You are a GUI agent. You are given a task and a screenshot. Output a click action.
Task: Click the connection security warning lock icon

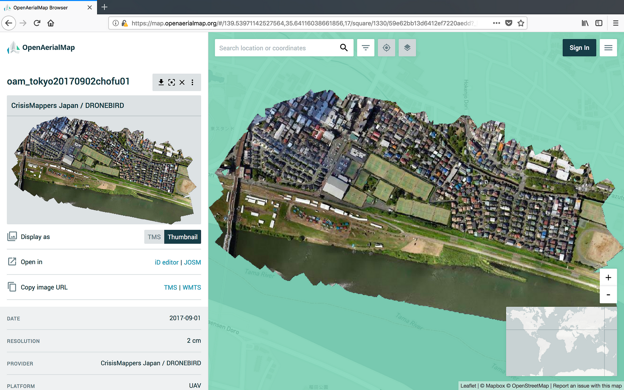[x=125, y=23]
